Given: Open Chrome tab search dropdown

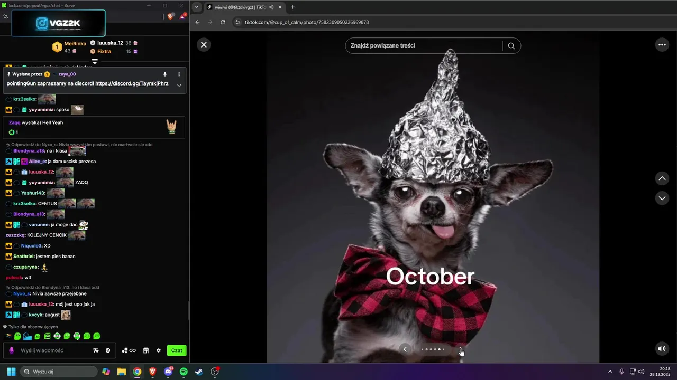Looking at the screenshot, I should (x=197, y=7).
